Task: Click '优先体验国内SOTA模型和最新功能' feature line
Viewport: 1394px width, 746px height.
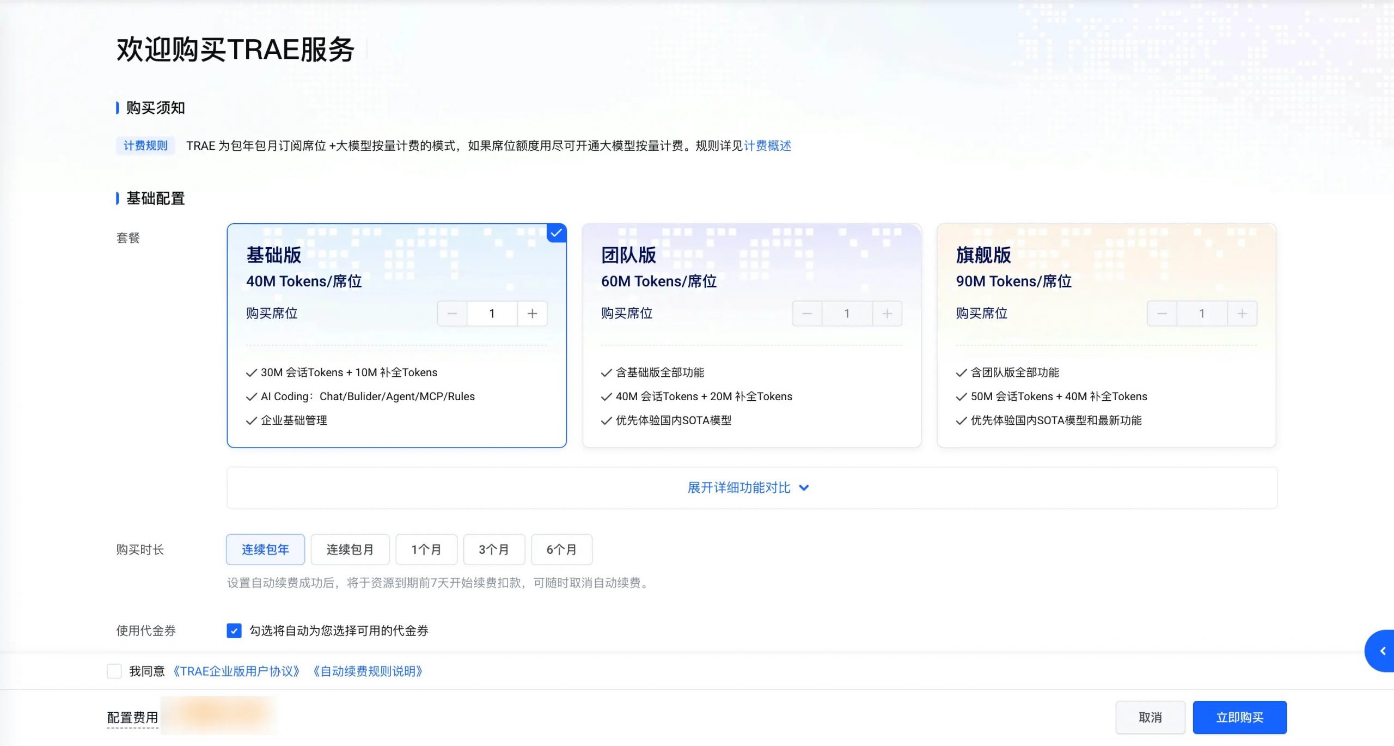Action: [1056, 420]
